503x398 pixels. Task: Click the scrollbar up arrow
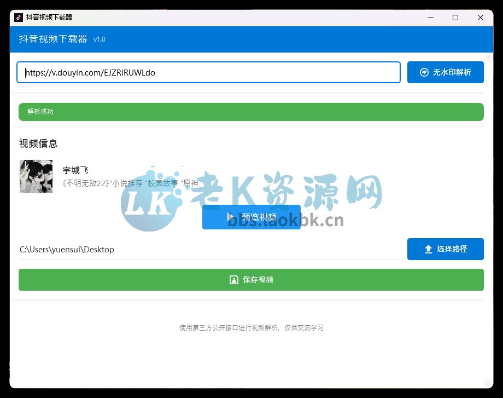point(488,57)
